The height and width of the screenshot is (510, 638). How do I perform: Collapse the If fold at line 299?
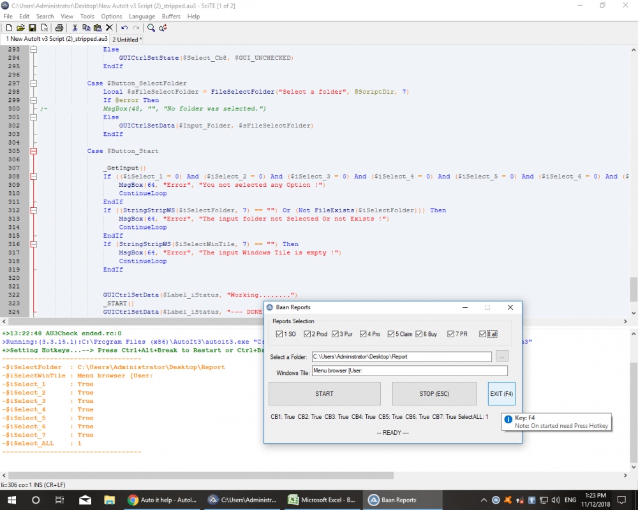pos(34,100)
